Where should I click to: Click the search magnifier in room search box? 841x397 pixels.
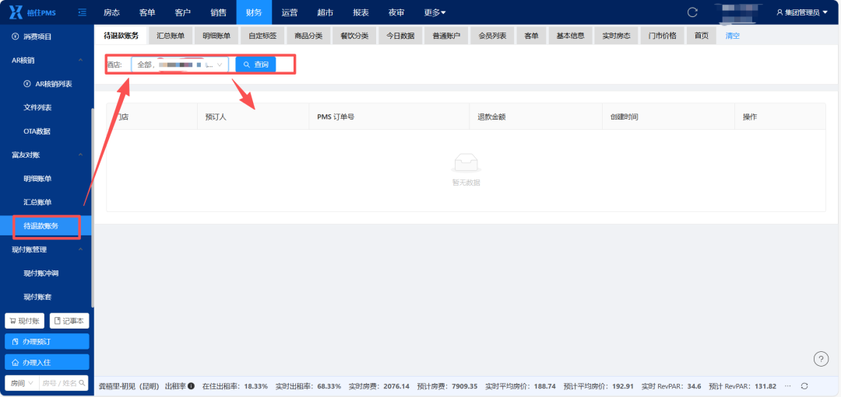click(82, 383)
